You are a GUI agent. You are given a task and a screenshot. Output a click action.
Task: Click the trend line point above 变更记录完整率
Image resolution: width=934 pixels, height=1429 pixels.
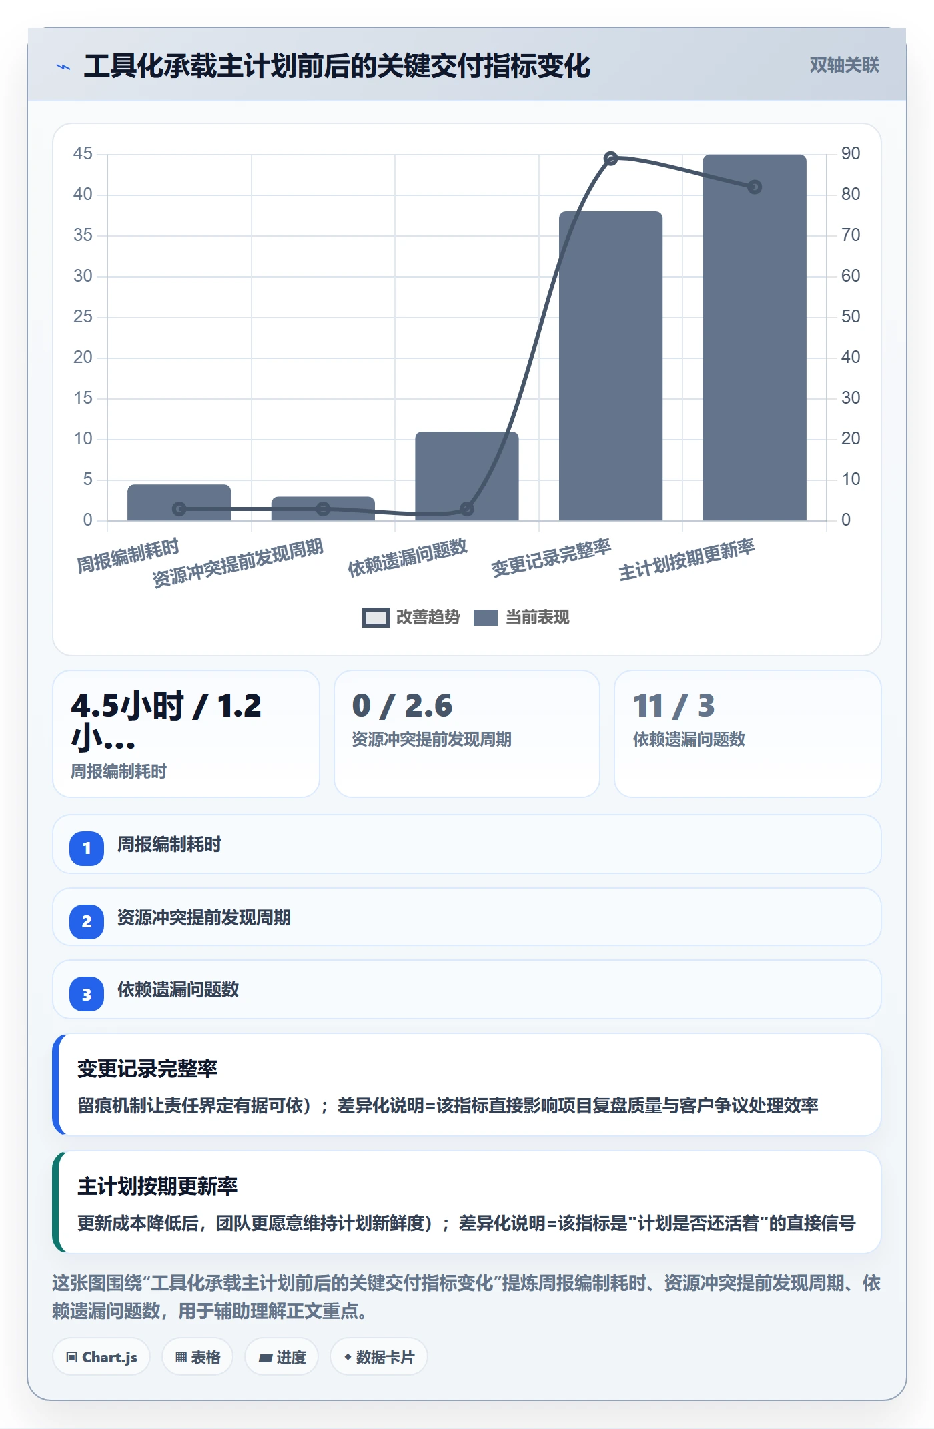click(x=610, y=159)
